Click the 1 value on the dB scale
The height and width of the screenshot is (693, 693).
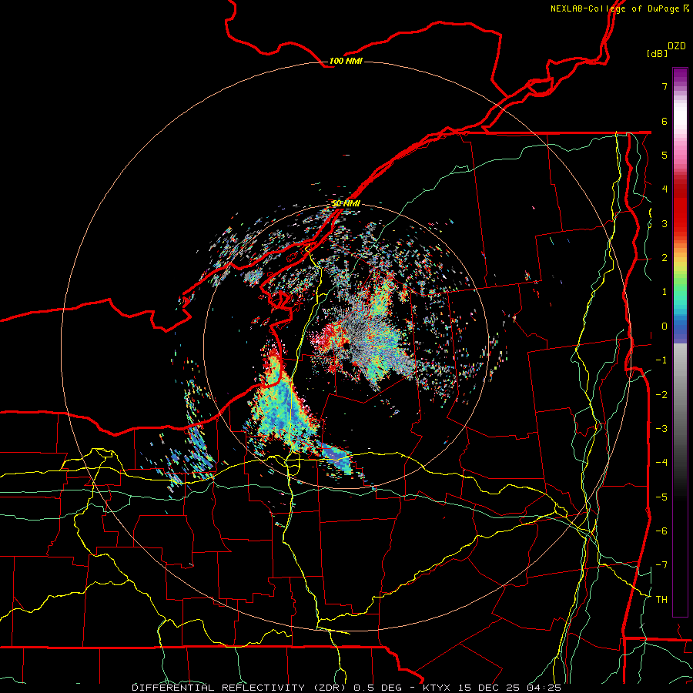(665, 292)
